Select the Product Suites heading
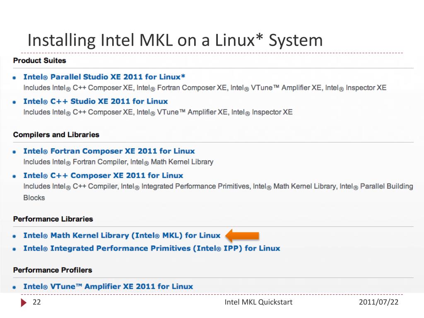This screenshot has width=424, height=318. 39,60
